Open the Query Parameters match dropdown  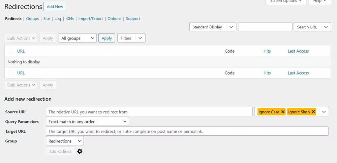(x=87, y=121)
